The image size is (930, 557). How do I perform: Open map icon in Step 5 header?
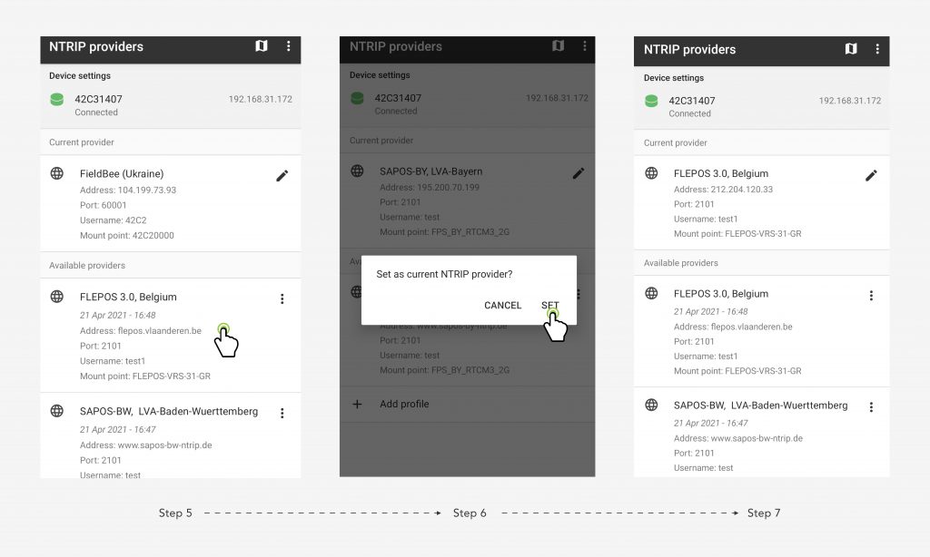(x=261, y=45)
